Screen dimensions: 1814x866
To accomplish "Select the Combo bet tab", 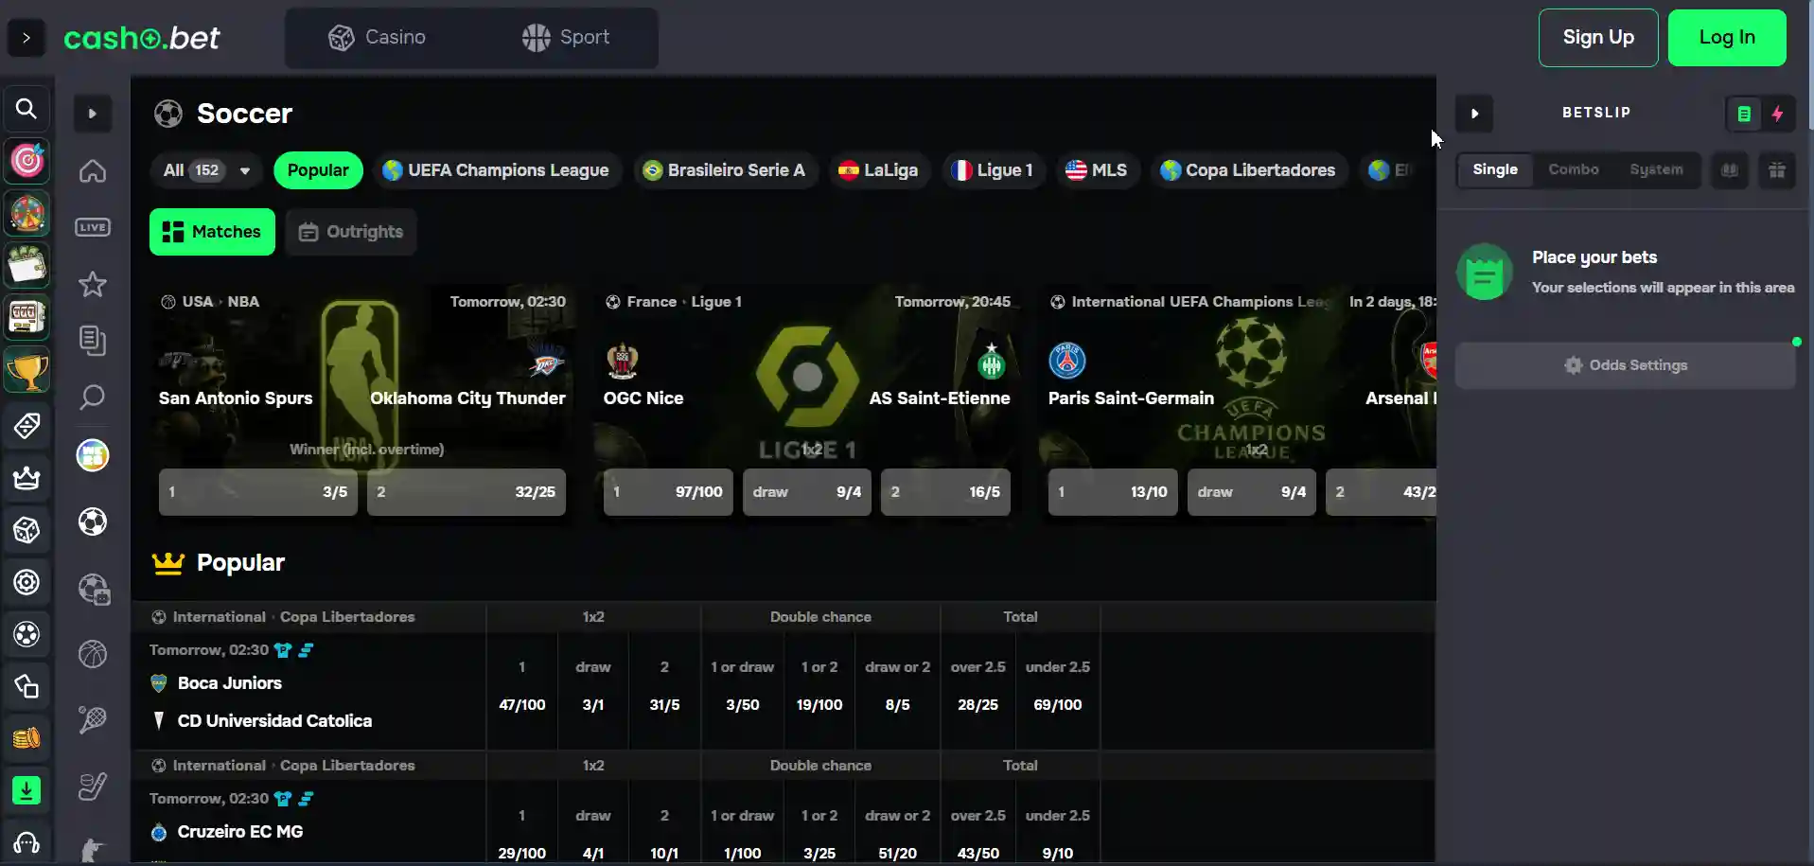I will tap(1574, 169).
